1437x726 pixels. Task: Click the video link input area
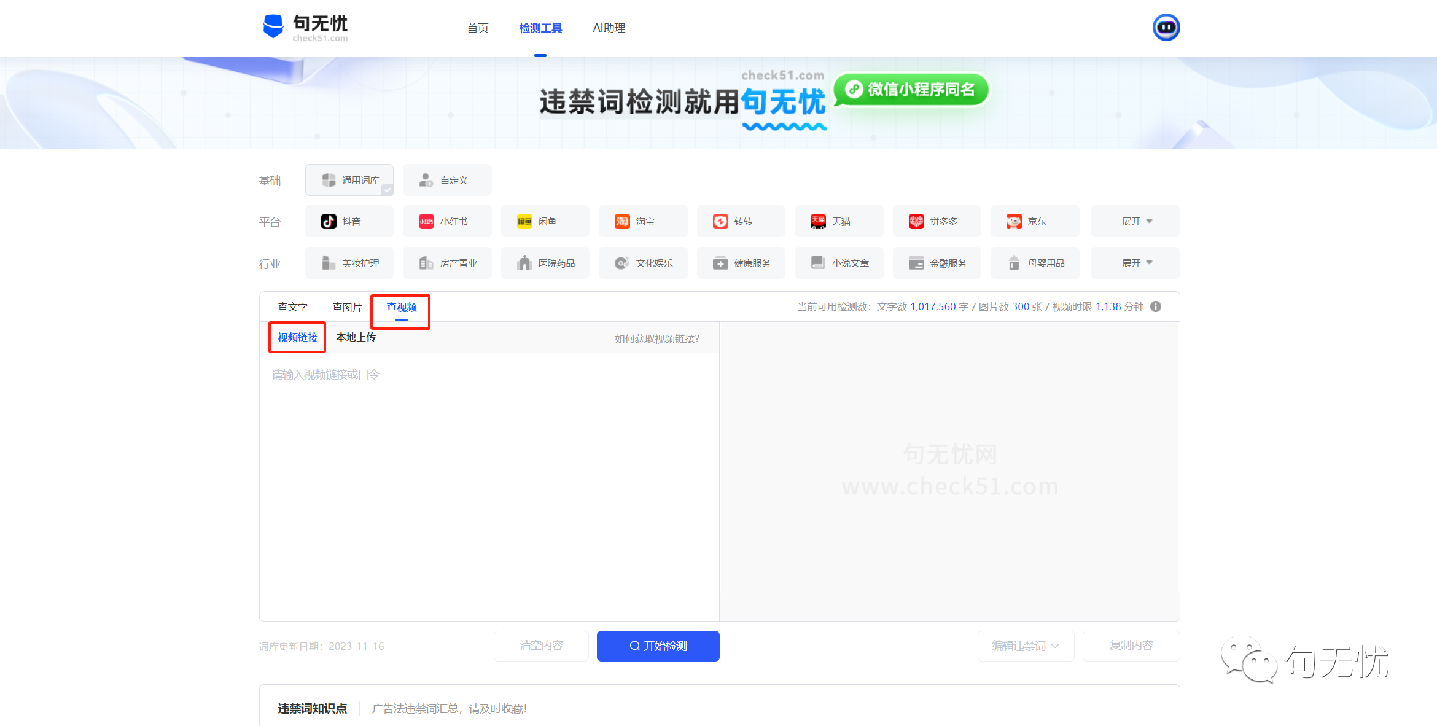tap(489, 485)
